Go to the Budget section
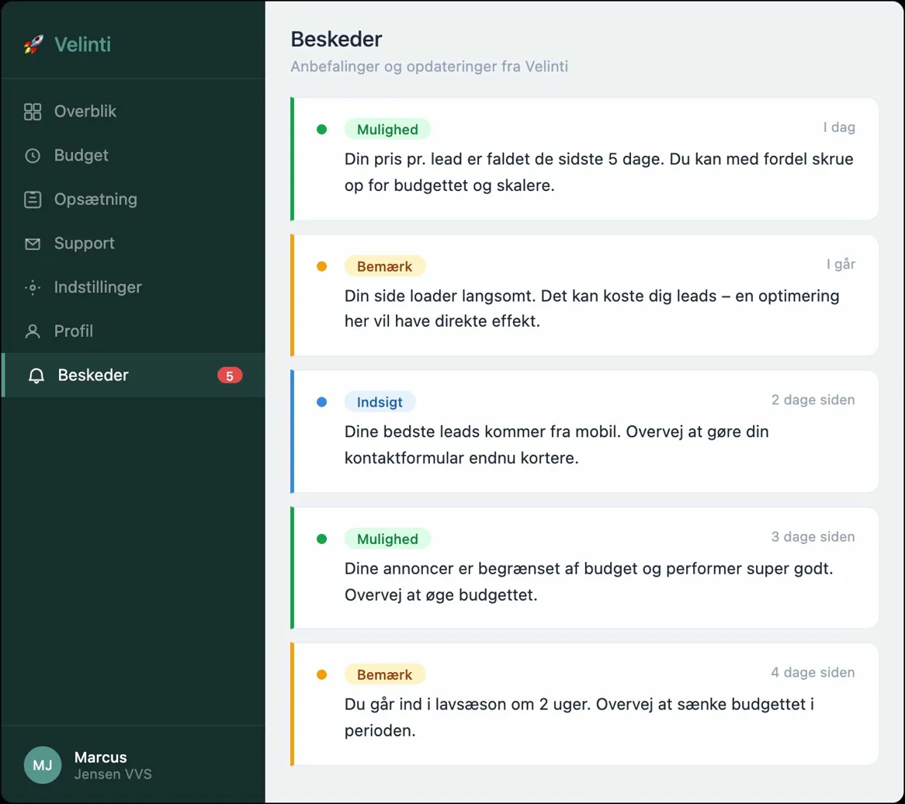The image size is (905, 804). 133,155
